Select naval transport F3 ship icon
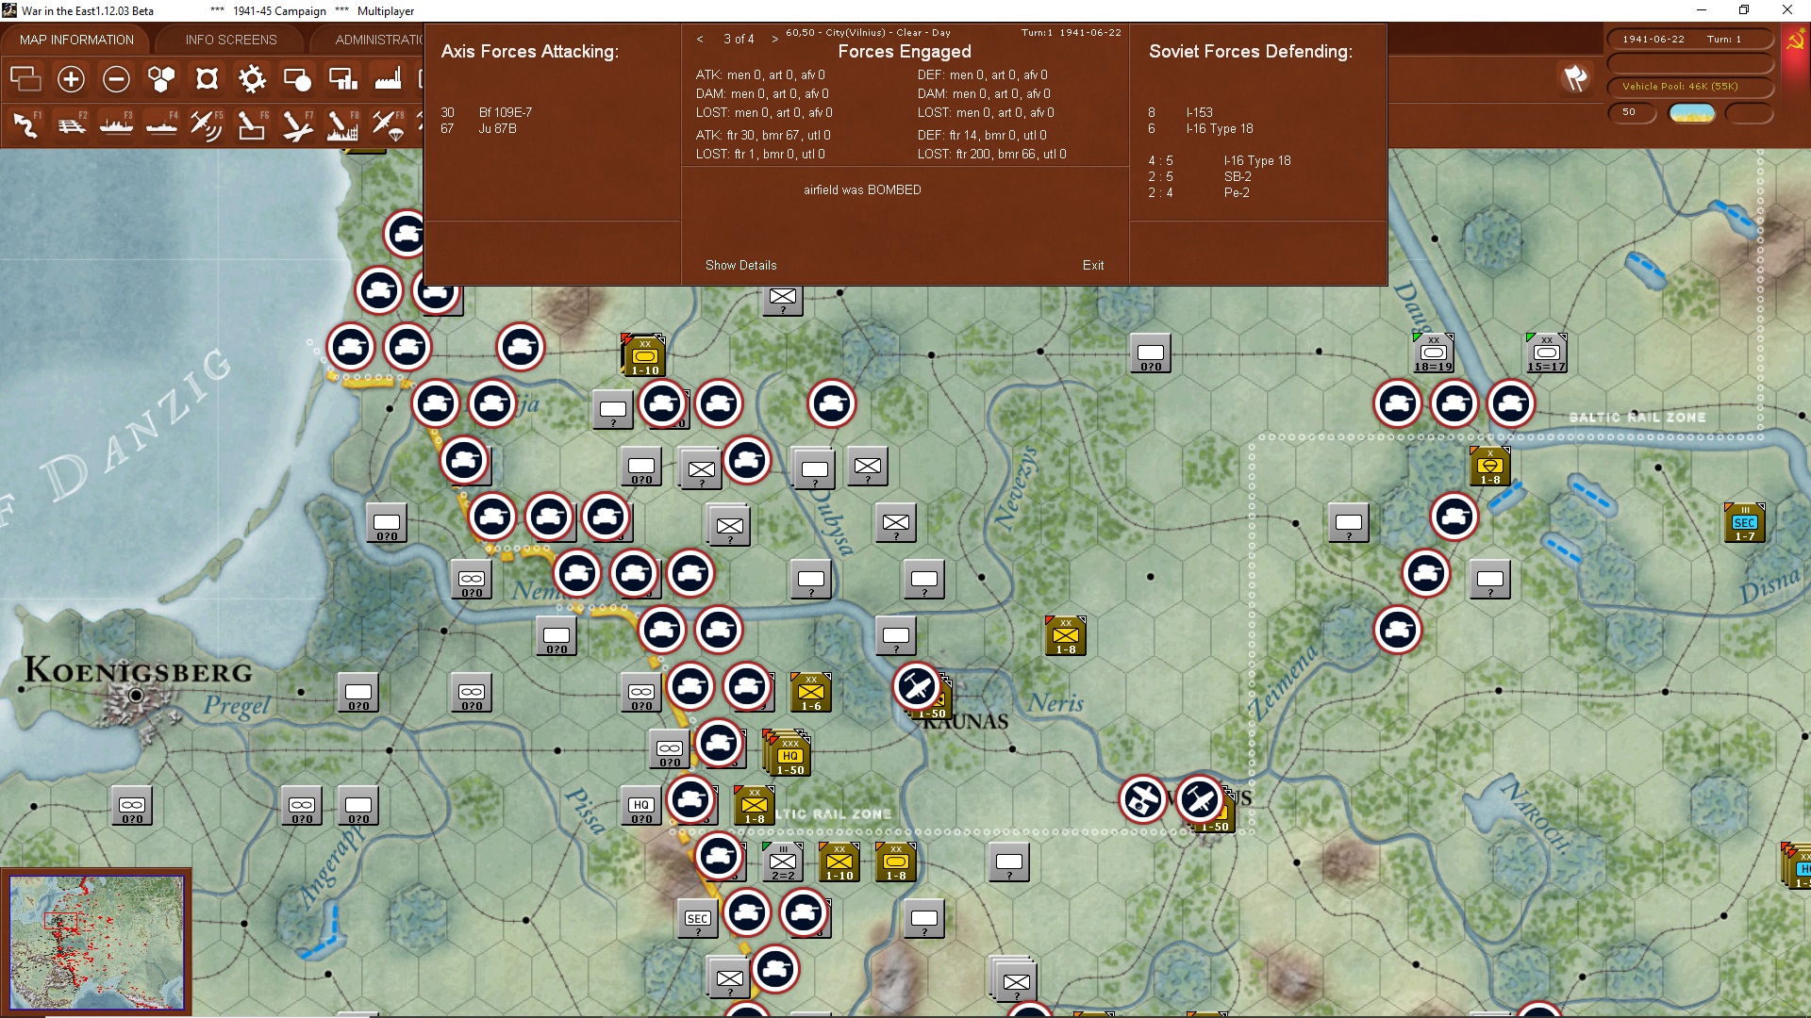The image size is (1811, 1018). pyautogui.click(x=117, y=125)
